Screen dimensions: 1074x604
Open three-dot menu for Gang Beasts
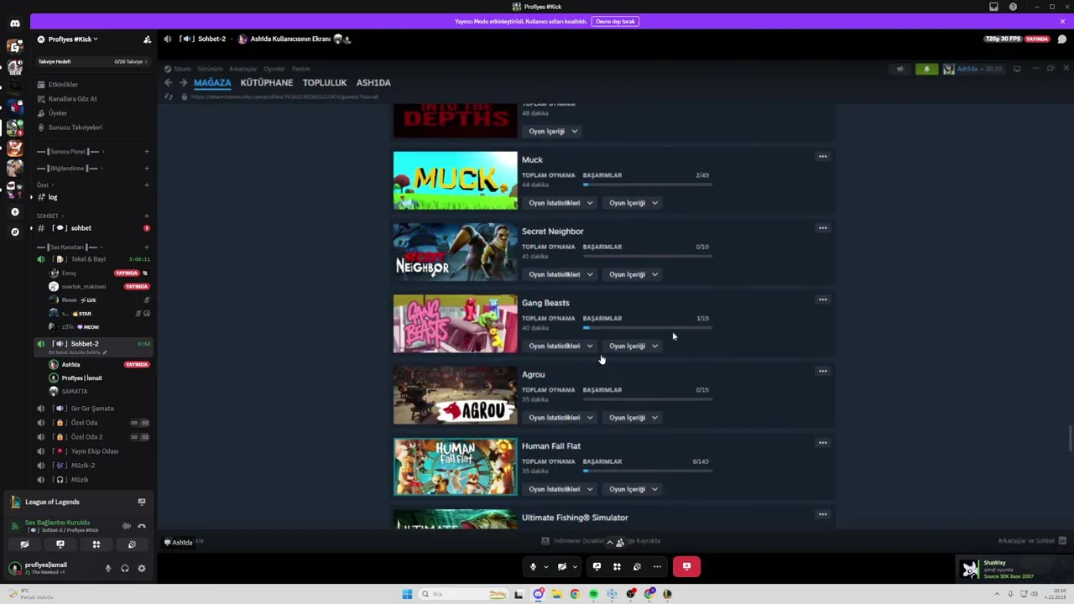pos(822,299)
